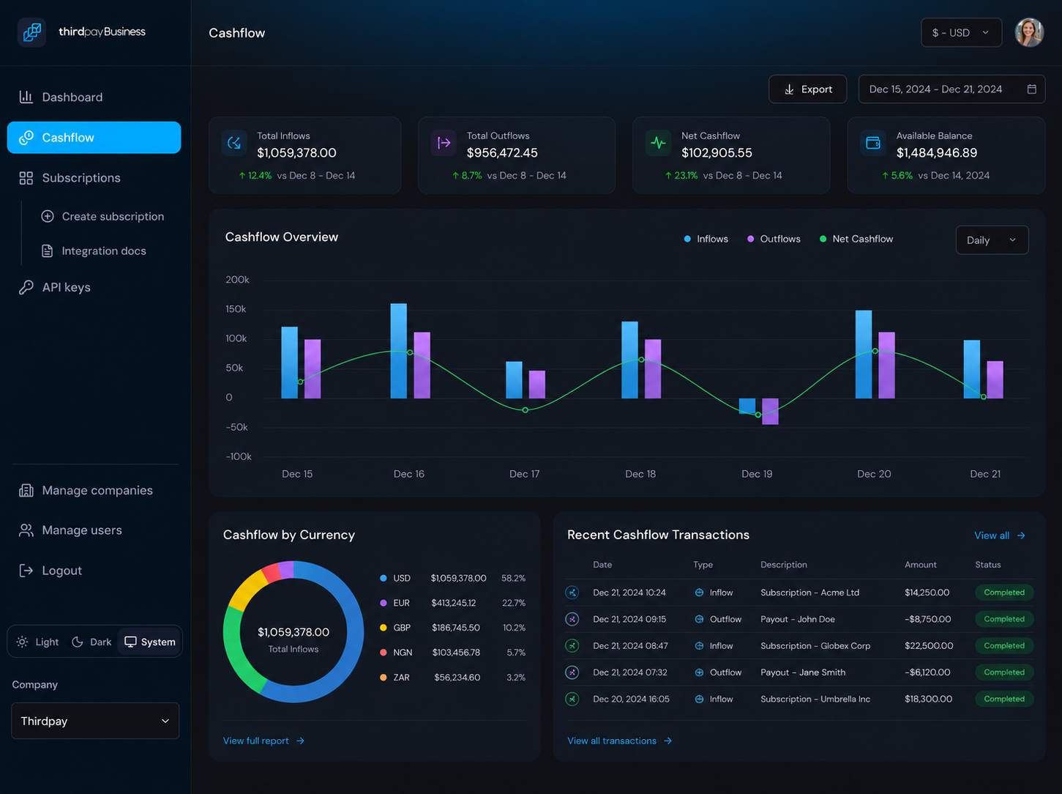Click the Logout arrow icon
This screenshot has height=794, width=1062.
click(x=26, y=571)
